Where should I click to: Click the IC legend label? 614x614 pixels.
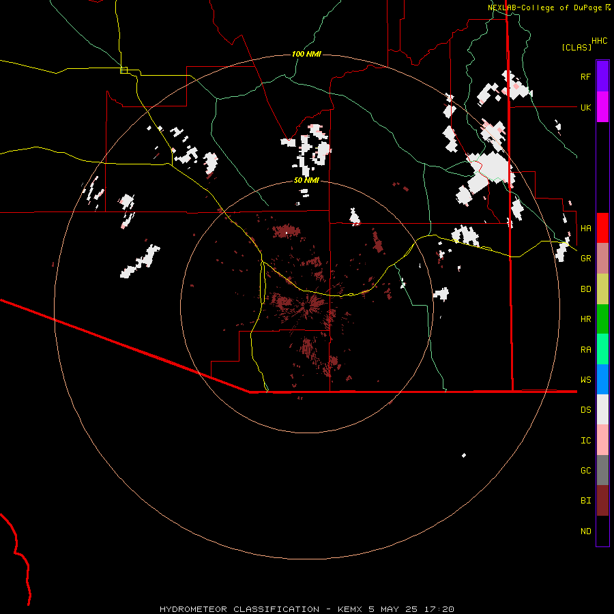tap(585, 441)
